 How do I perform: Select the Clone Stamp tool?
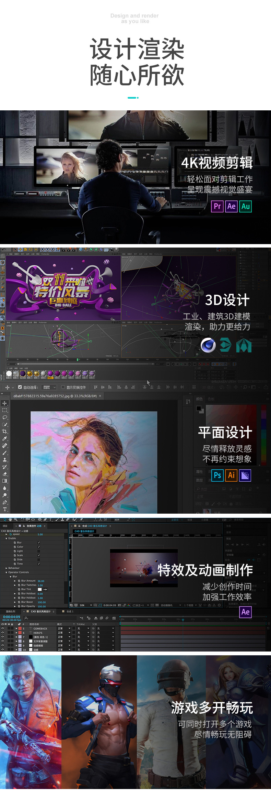coord(5,460)
